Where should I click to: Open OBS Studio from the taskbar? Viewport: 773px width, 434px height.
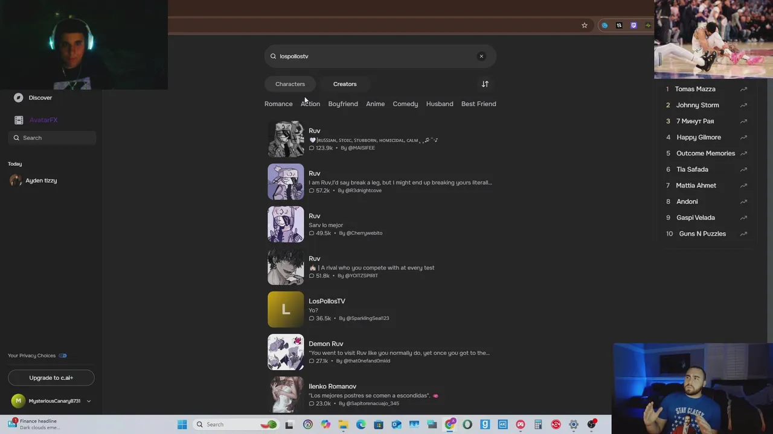[x=591, y=424]
